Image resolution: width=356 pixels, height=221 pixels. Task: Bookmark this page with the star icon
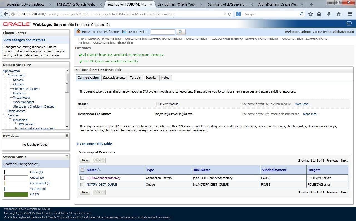(x=311, y=14)
